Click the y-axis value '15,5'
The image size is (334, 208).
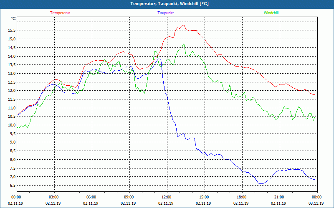coord(12,30)
